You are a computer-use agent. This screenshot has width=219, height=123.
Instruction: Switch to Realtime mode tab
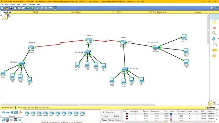tap(210, 108)
